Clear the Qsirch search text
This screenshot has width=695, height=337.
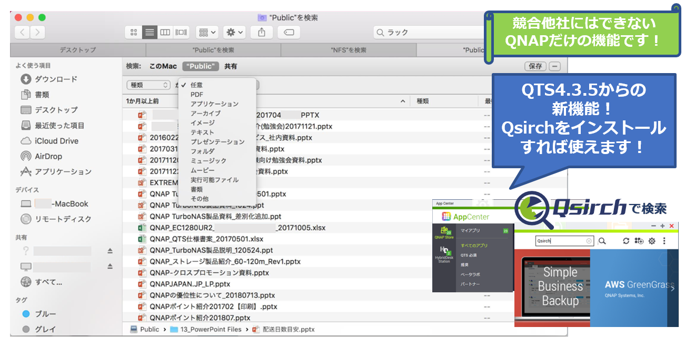(x=589, y=241)
